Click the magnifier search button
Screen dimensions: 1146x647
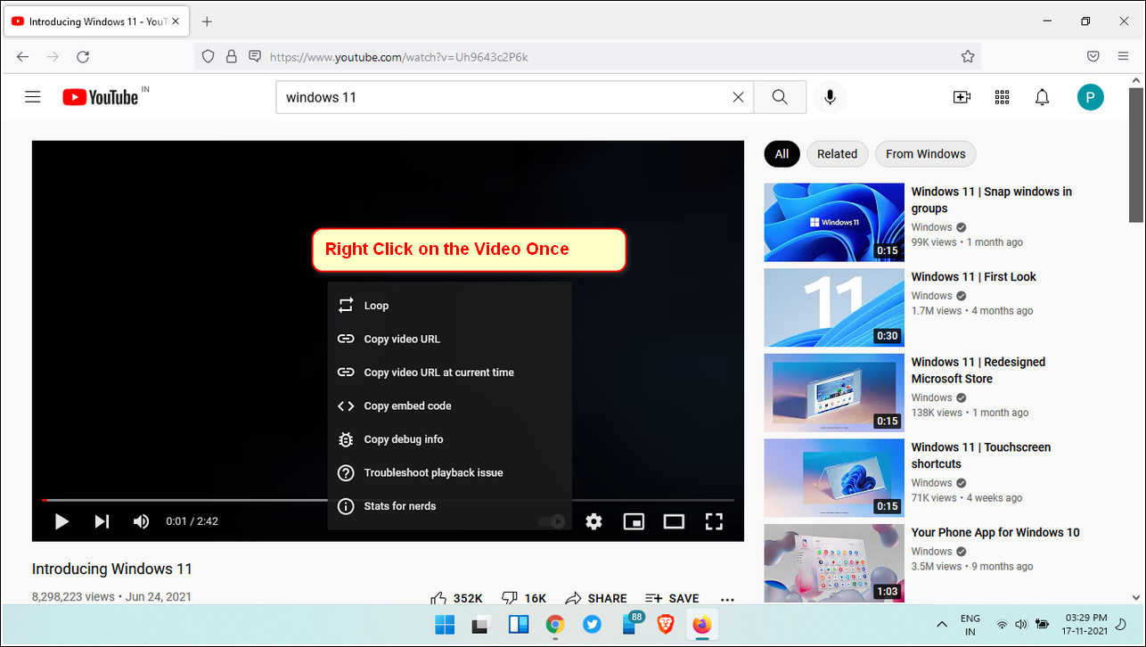[780, 97]
